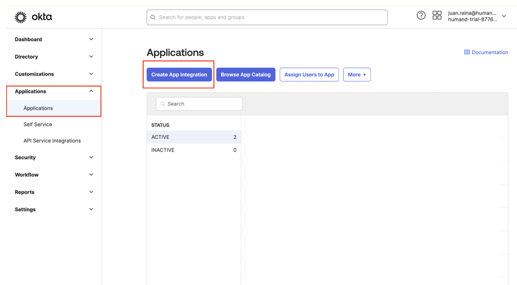Expand the Directory chevron

(x=91, y=57)
